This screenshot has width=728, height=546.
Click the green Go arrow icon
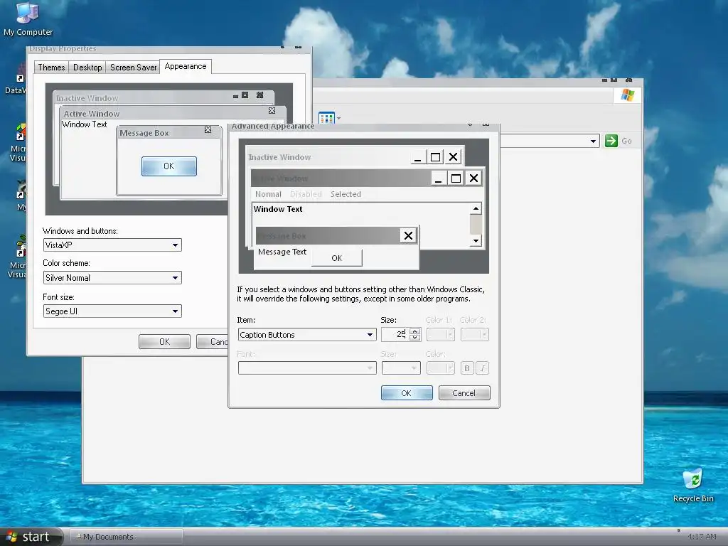click(x=611, y=141)
